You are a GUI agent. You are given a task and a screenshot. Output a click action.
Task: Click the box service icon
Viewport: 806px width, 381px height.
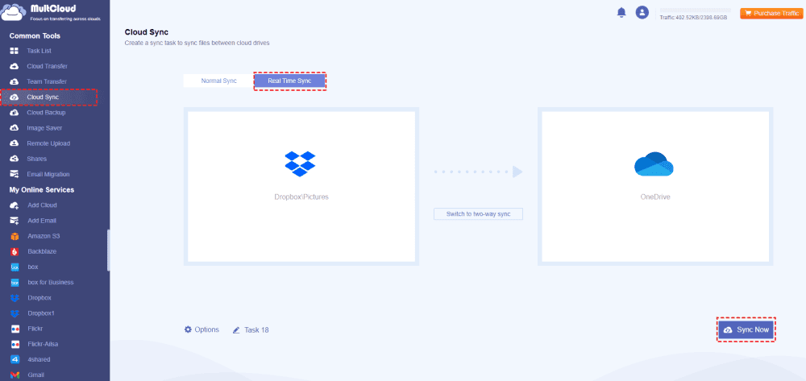click(x=15, y=267)
